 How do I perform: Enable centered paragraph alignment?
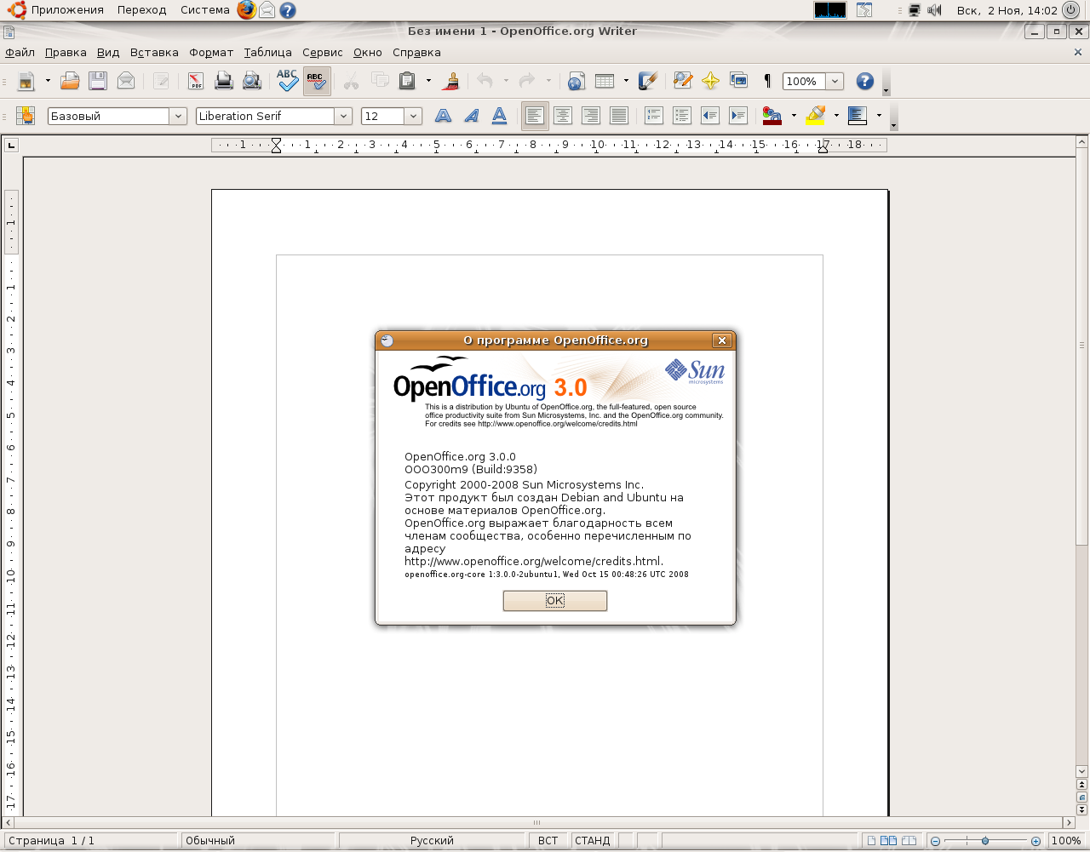562,116
